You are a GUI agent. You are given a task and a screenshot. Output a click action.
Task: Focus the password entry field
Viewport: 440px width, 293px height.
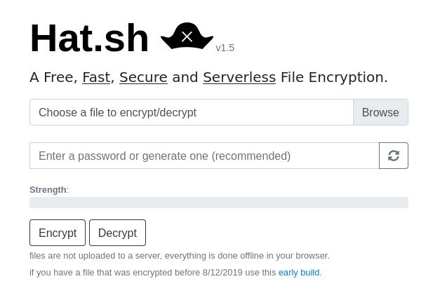pyautogui.click(x=204, y=156)
